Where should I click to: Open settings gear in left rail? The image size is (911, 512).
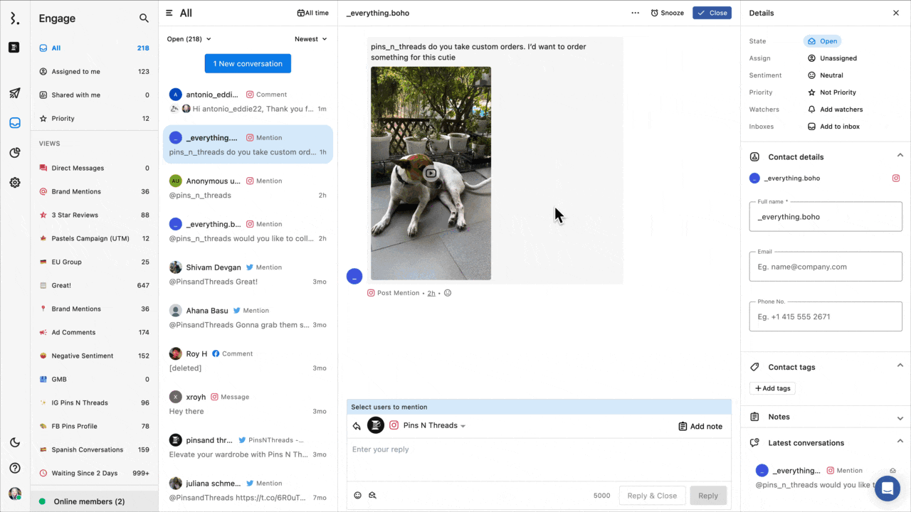point(15,183)
